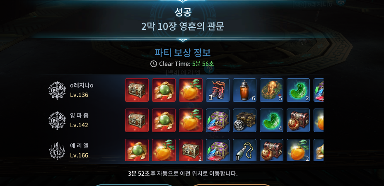Click the clock icon beside Clear Time
384x186 pixels.
[x=154, y=64]
